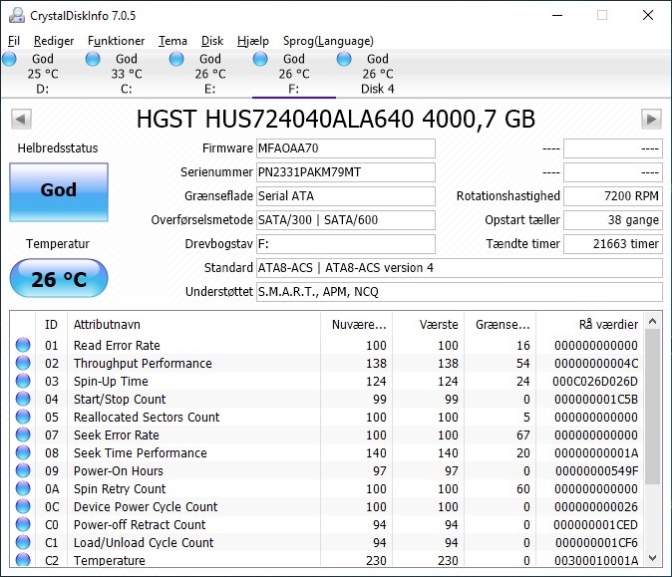Viewport: 672px width, 577px height.
Task: Click raw value 00000000549F
Action: tap(596, 471)
